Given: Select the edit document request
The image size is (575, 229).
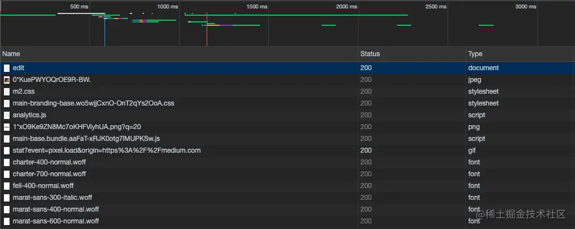Looking at the screenshot, I should (287, 68).
